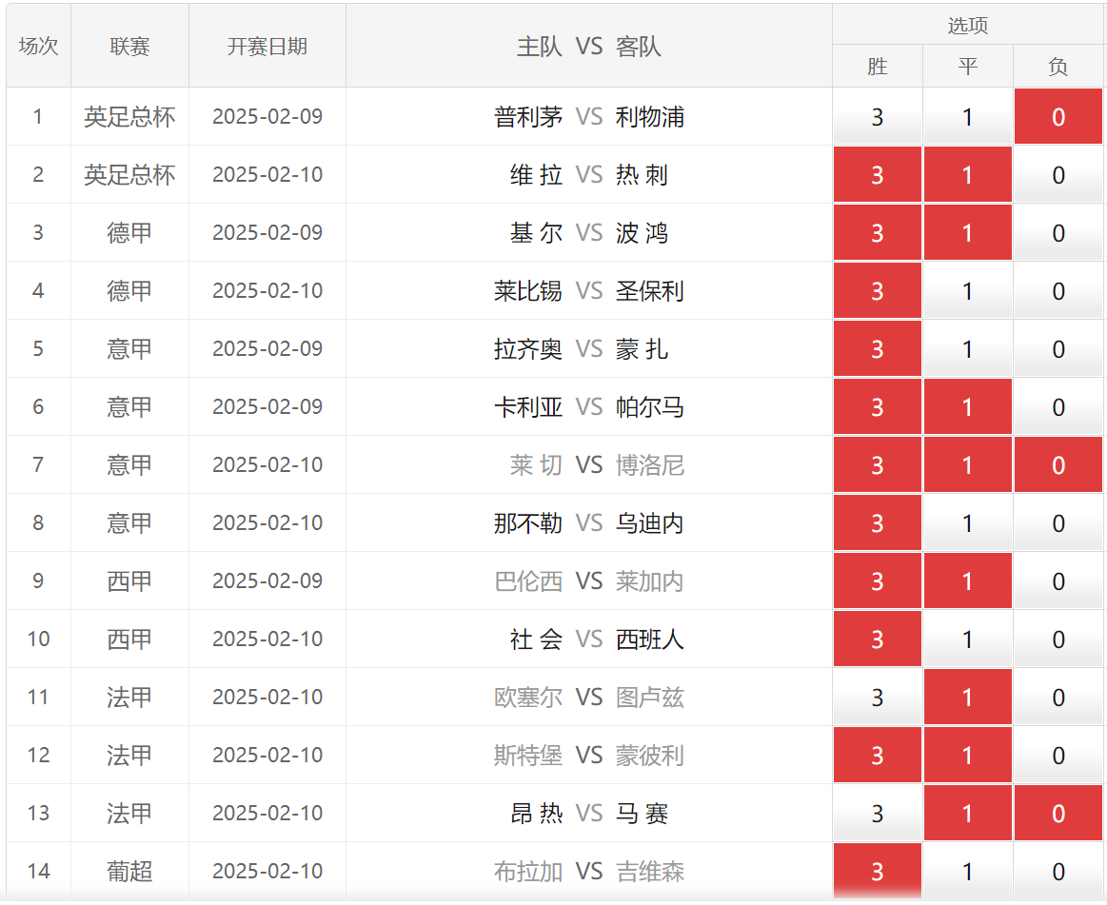Toggle draw option 1 for 维拉 VS 热刺

(967, 174)
